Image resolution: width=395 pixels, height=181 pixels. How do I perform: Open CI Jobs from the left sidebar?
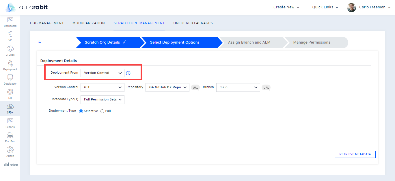[10, 51]
